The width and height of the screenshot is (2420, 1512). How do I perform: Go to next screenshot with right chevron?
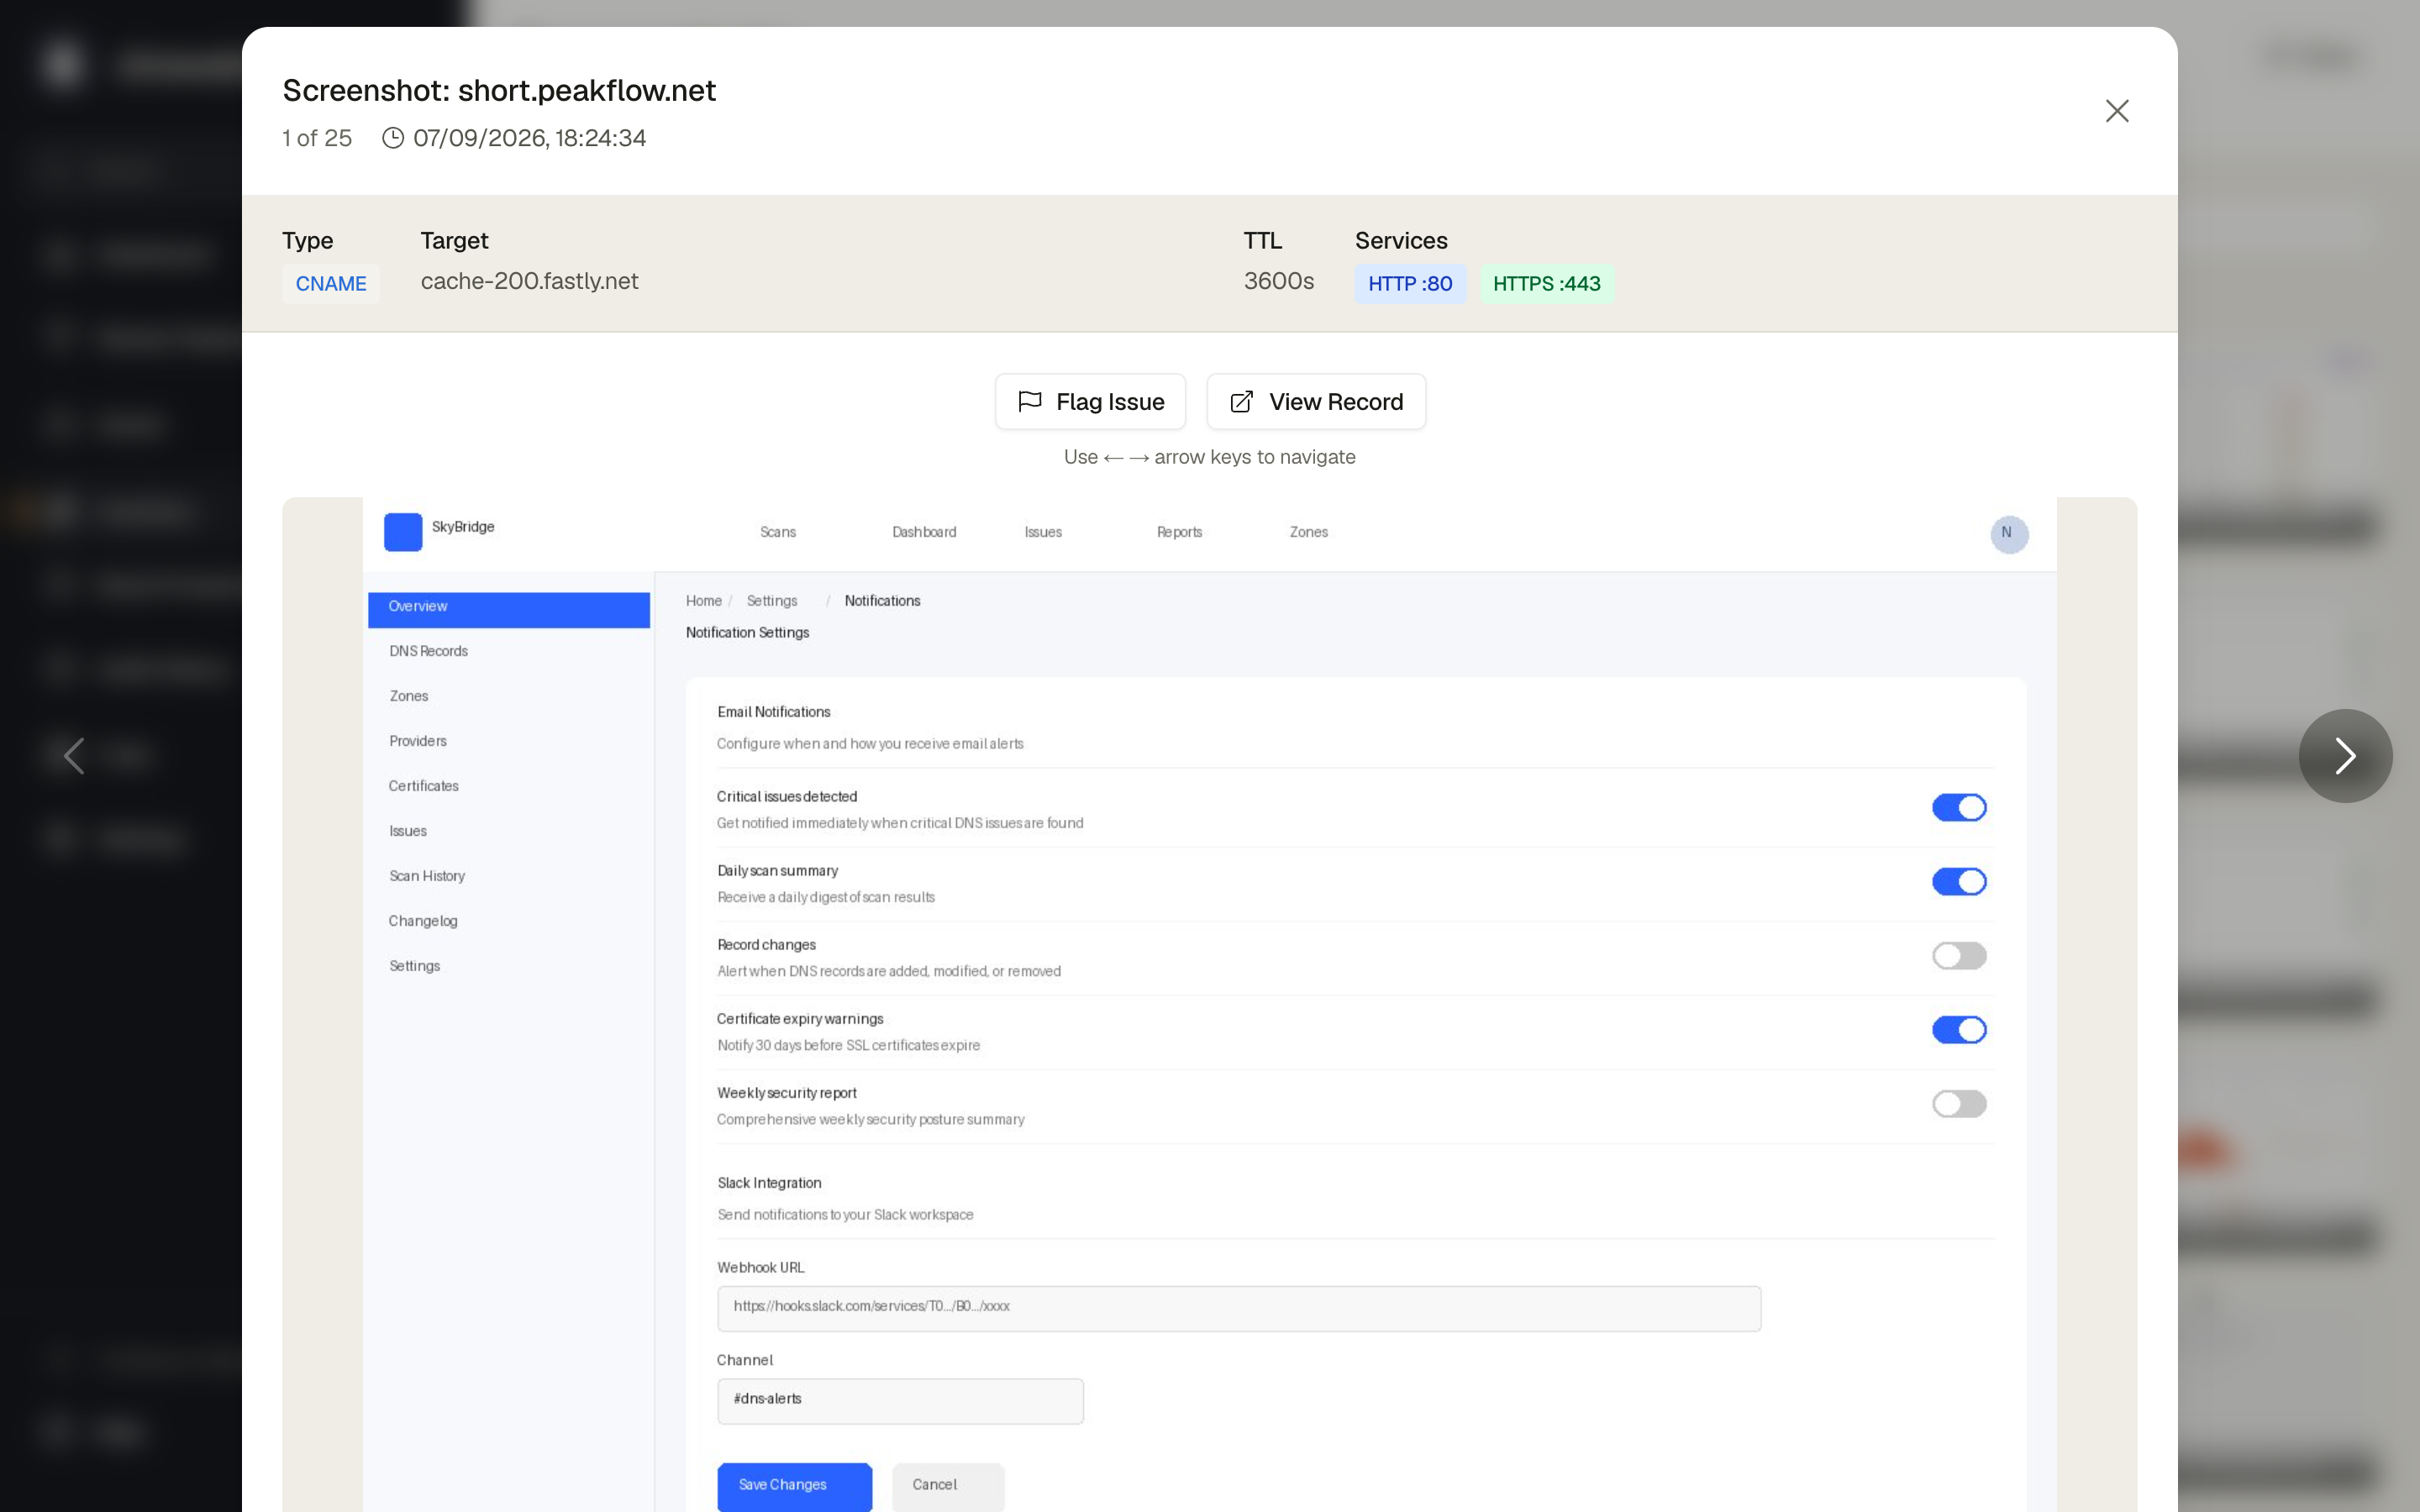pos(2344,756)
